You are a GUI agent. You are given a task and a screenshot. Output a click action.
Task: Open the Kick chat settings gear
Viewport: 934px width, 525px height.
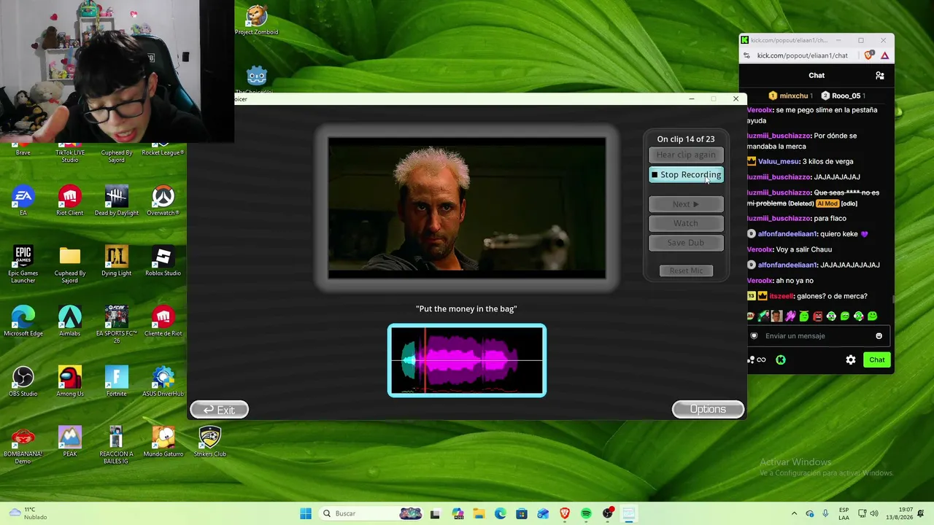tap(851, 359)
